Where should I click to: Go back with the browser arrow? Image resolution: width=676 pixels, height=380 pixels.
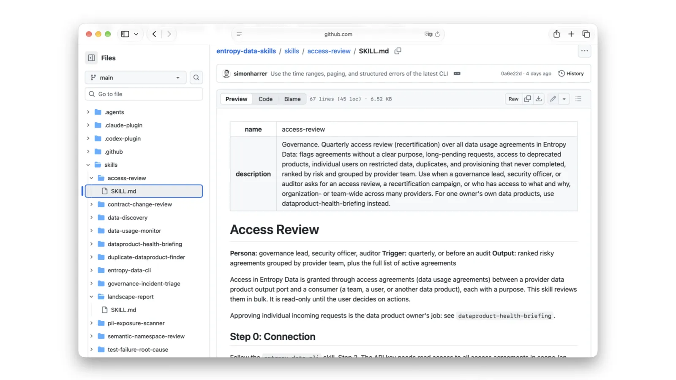click(x=154, y=34)
